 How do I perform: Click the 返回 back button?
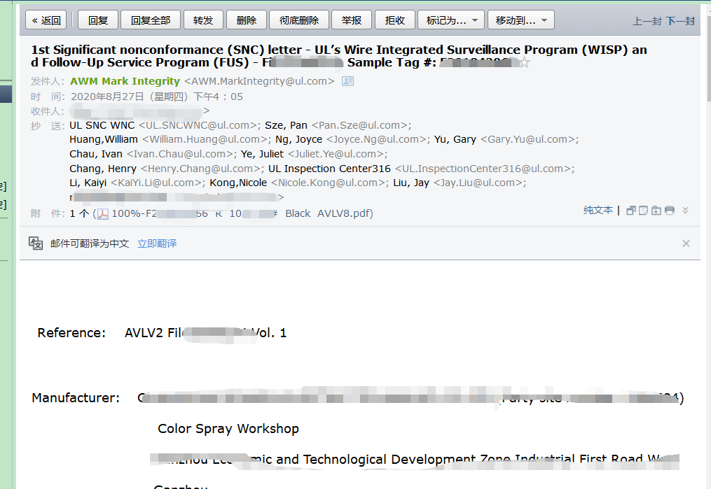tap(47, 20)
